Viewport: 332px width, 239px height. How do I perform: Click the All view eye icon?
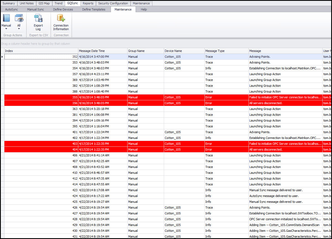tap(19, 18)
